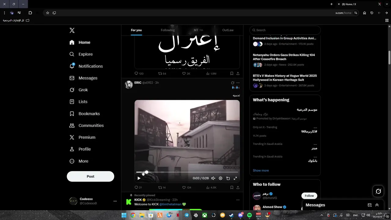This screenshot has height=220, width=391.
Task: Open Spotify from the taskbar
Action: 249,215
